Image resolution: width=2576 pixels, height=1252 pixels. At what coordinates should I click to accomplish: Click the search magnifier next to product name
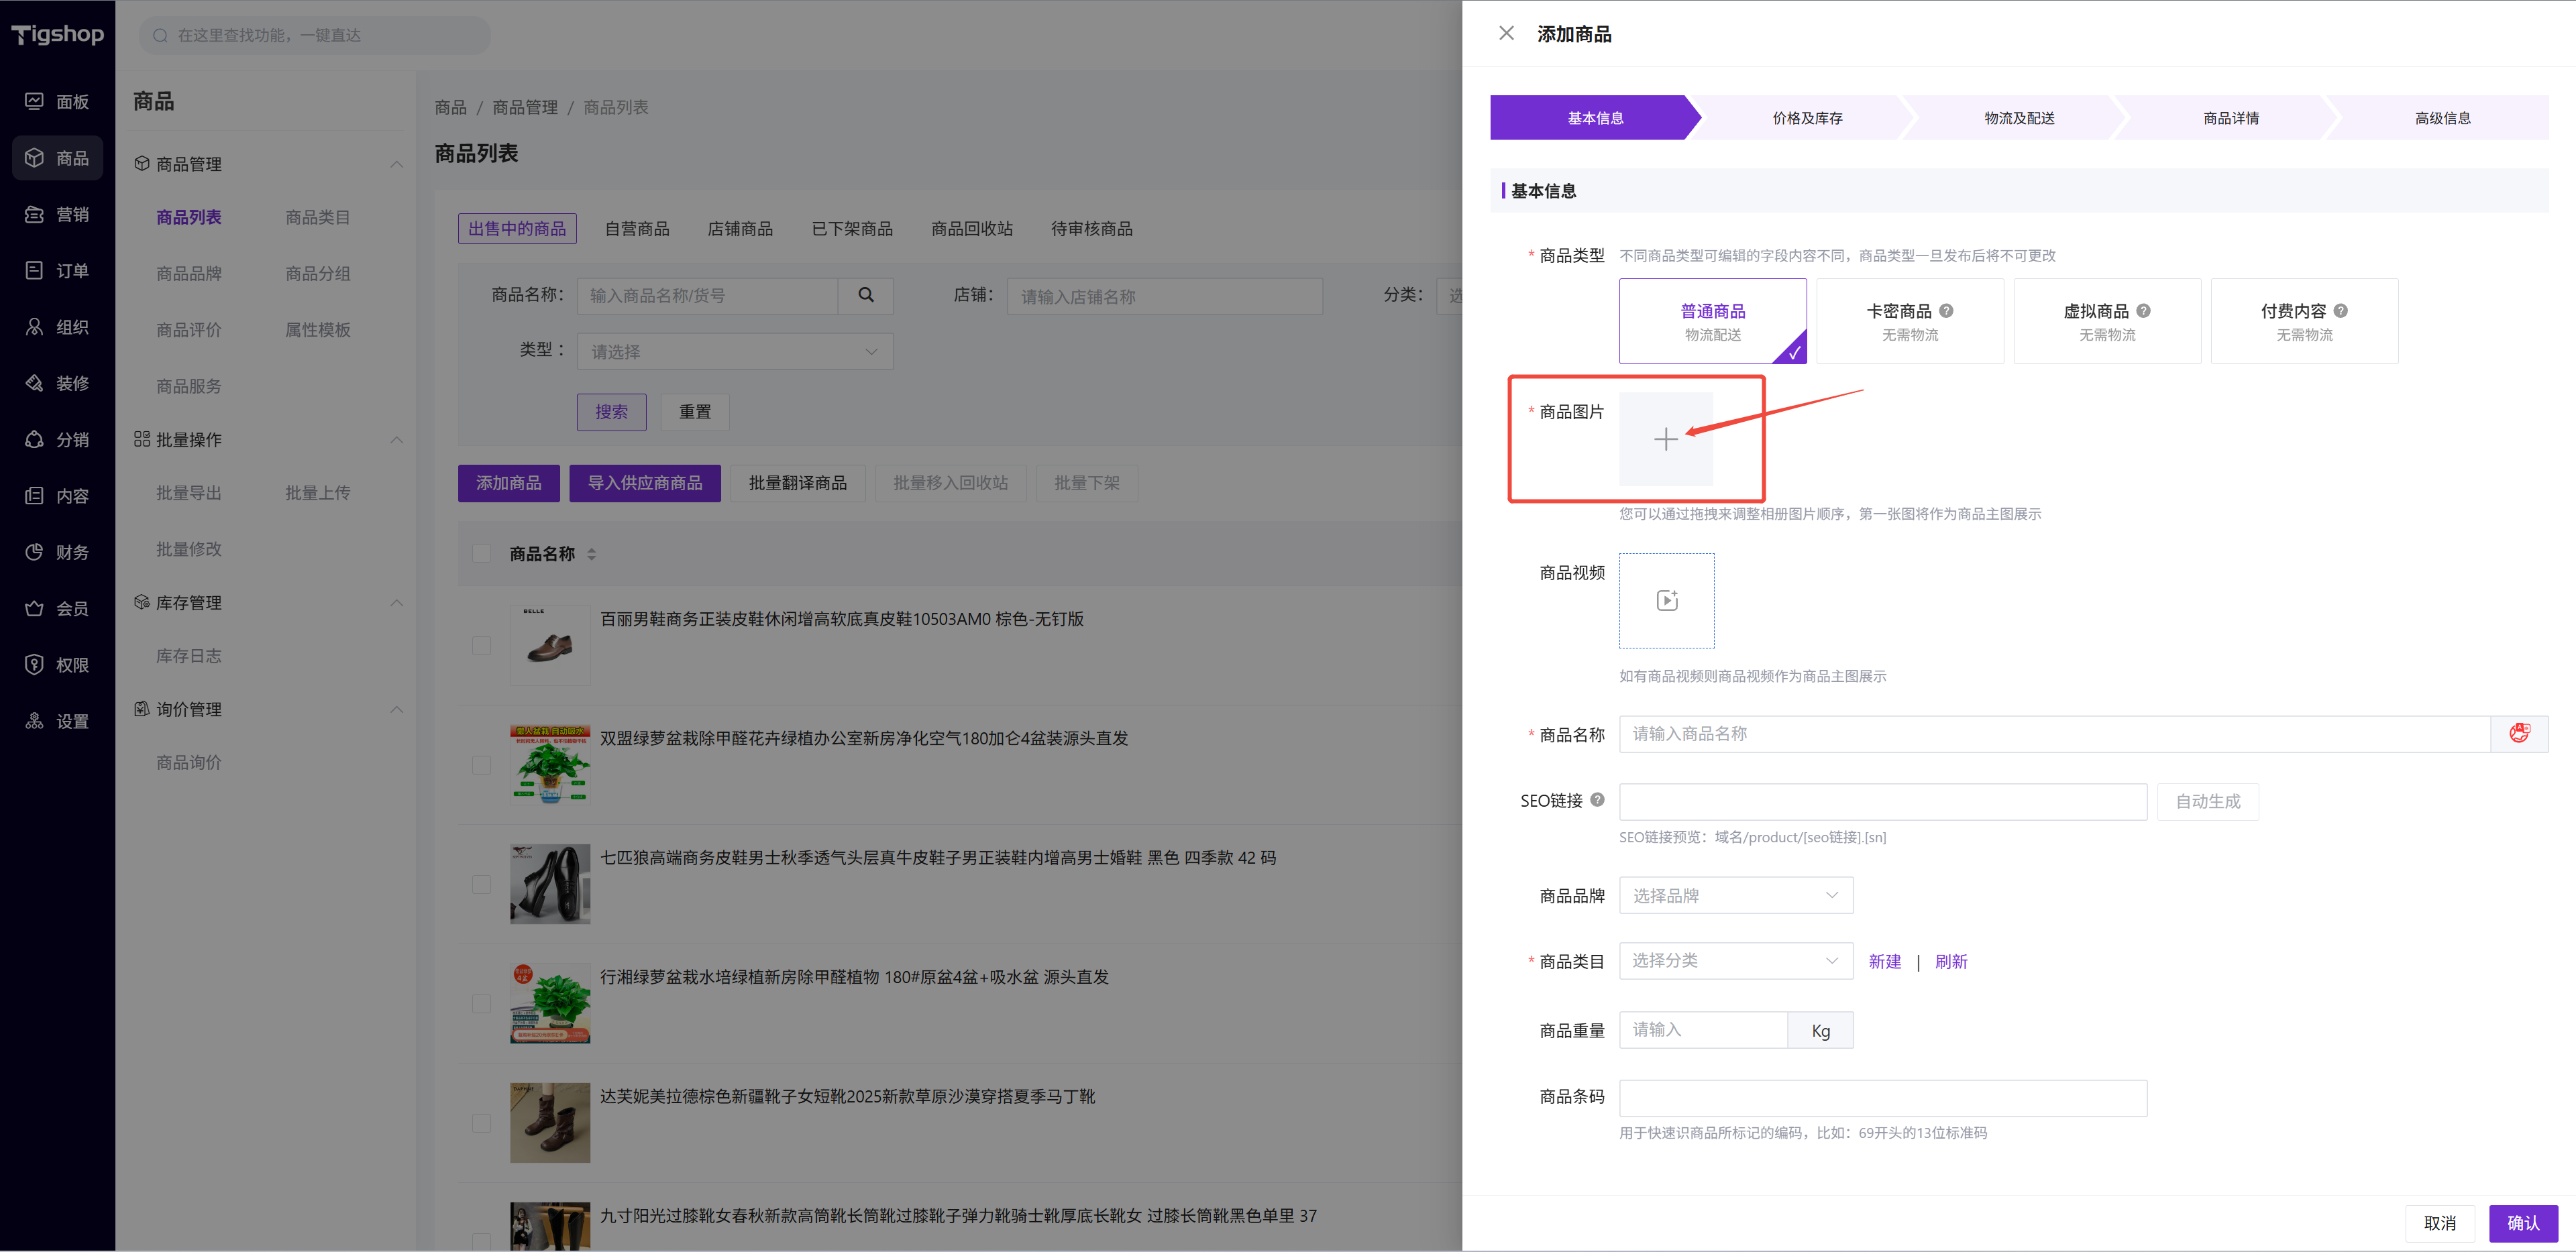[866, 295]
